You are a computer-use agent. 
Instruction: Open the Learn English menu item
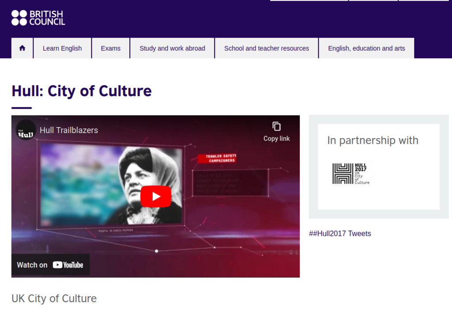[x=62, y=48]
